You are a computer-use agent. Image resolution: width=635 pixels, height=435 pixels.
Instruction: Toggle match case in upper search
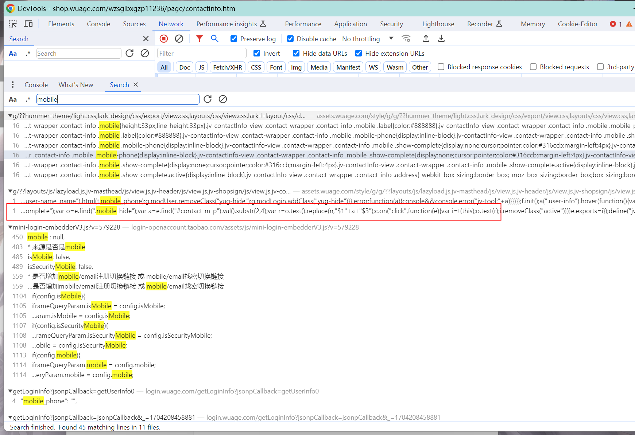click(13, 54)
